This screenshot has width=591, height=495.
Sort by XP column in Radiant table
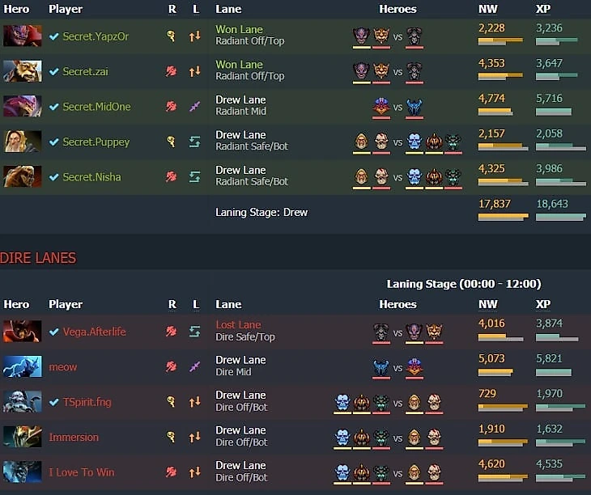[x=542, y=9]
